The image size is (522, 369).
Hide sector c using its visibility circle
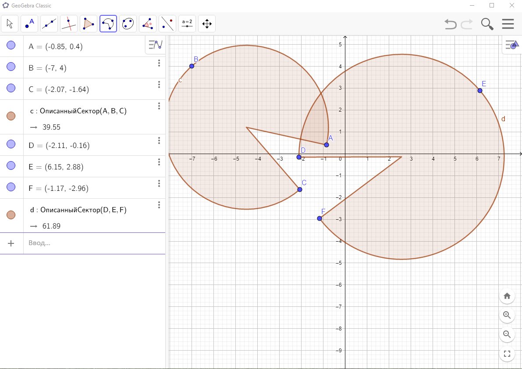pos(11,116)
